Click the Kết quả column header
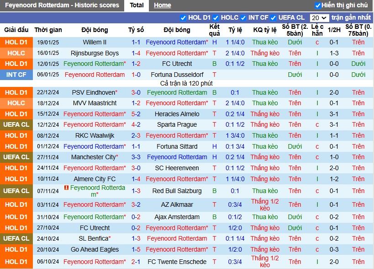The height and width of the screenshot is (269, 374). (x=215, y=30)
